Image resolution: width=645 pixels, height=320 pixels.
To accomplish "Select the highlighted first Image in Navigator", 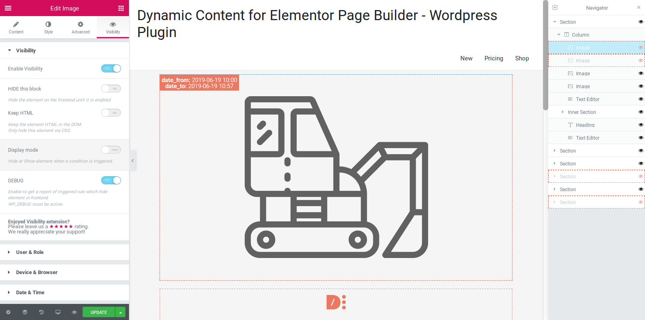I will 597,47.
